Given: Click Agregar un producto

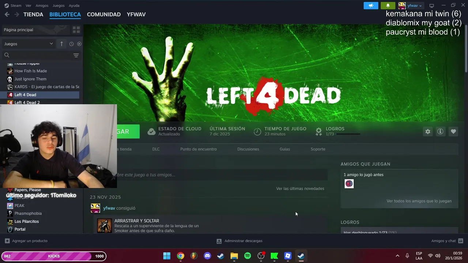Looking at the screenshot, I should click(26, 241).
